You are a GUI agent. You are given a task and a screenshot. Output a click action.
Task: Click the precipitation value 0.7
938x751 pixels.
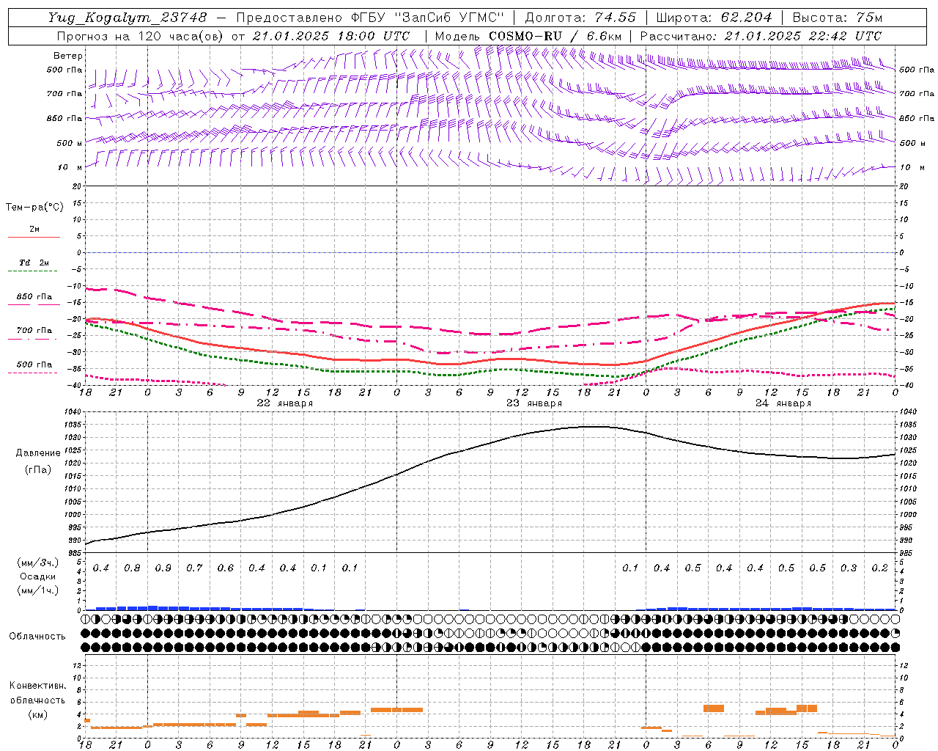point(194,568)
